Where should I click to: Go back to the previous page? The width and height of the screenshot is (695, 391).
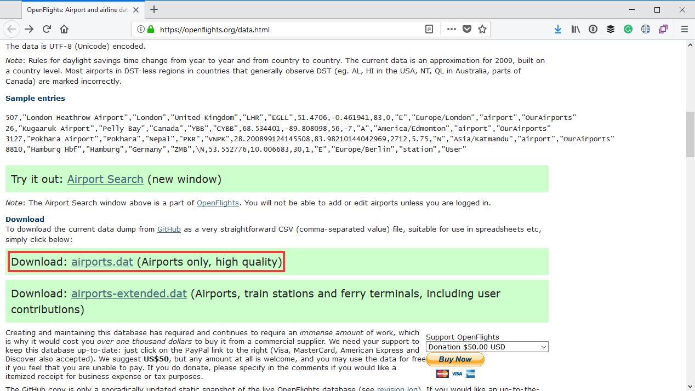(12, 29)
